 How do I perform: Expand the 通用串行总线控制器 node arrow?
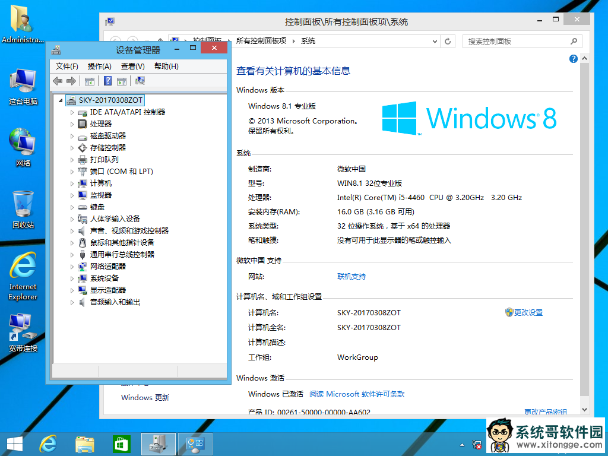72,255
